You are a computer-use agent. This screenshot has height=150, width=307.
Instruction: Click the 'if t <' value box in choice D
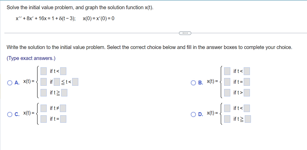click(x=247, y=108)
